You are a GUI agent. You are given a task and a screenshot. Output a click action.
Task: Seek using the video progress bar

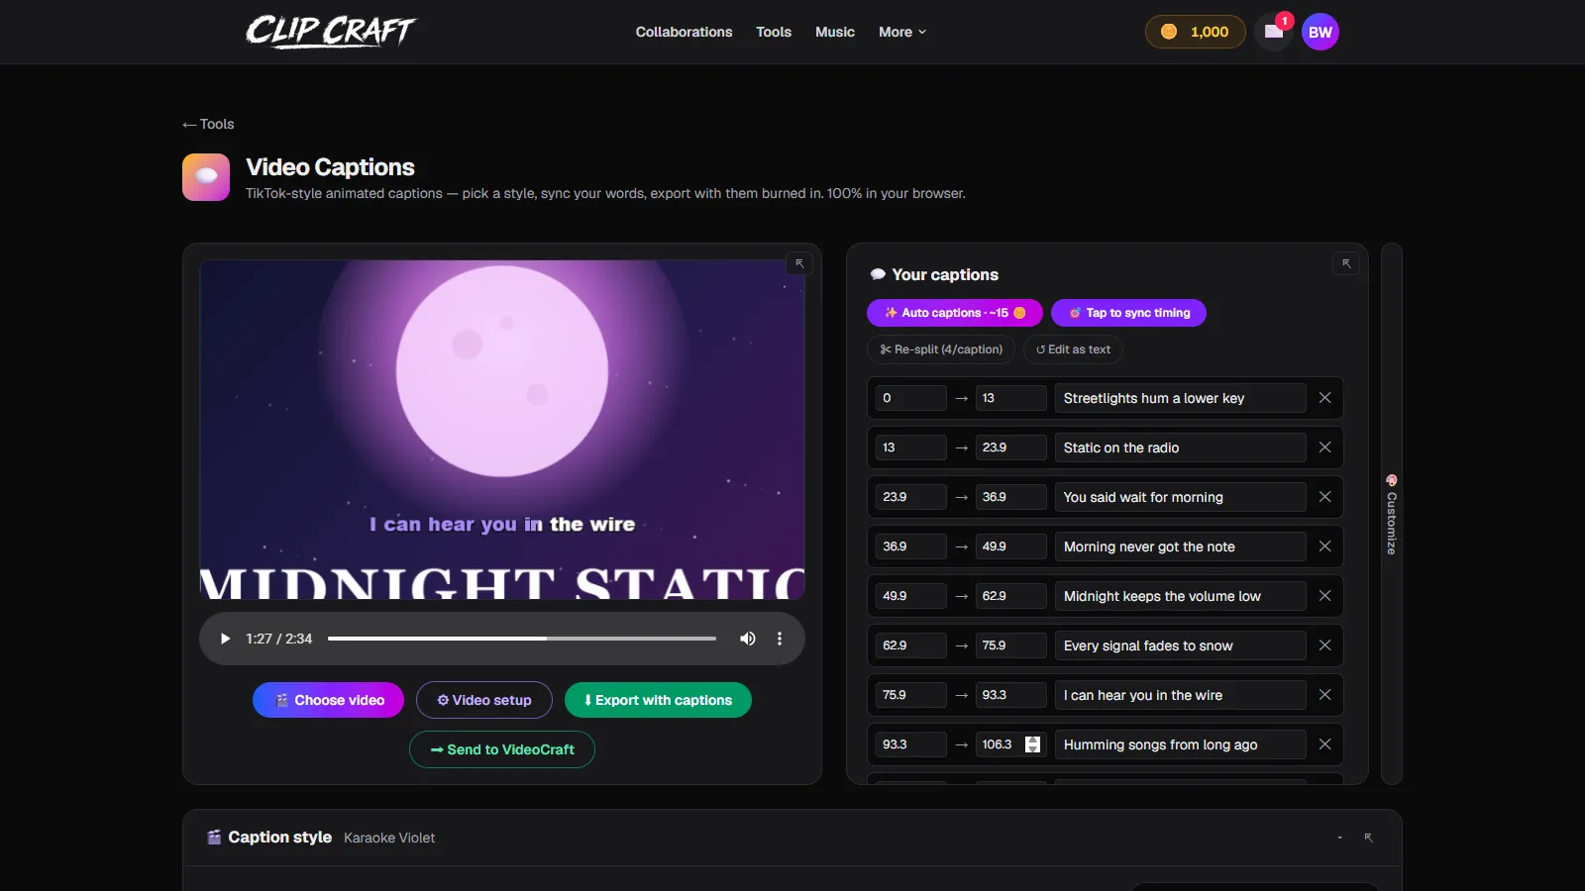pos(522,639)
